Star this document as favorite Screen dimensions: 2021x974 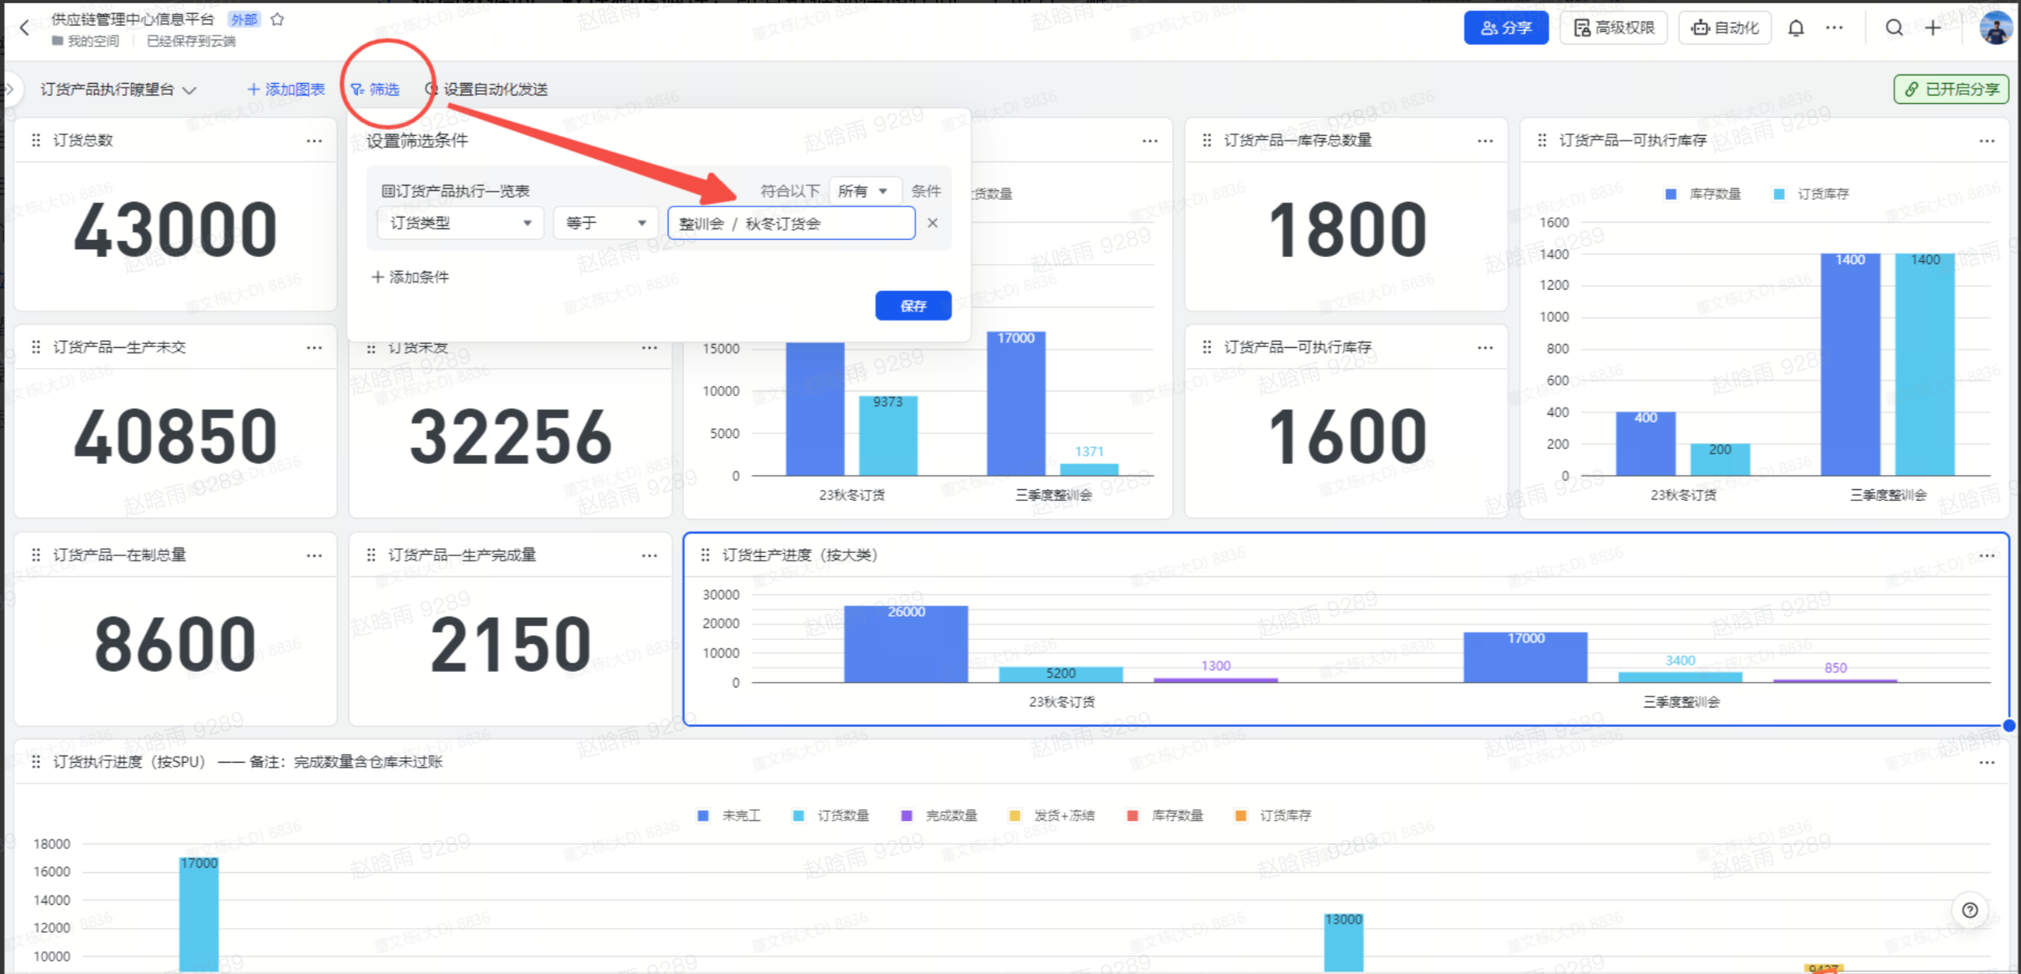pos(277,19)
